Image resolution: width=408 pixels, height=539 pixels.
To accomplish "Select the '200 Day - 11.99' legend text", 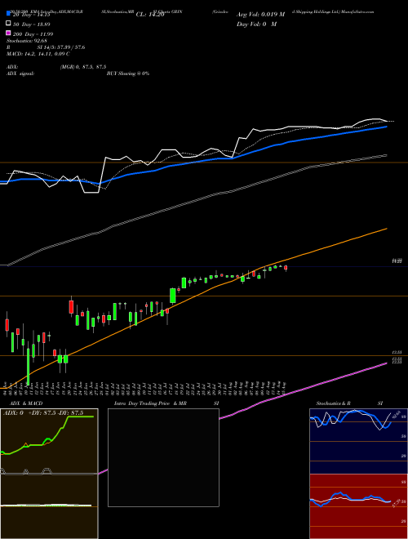I will pyautogui.click(x=33, y=34).
